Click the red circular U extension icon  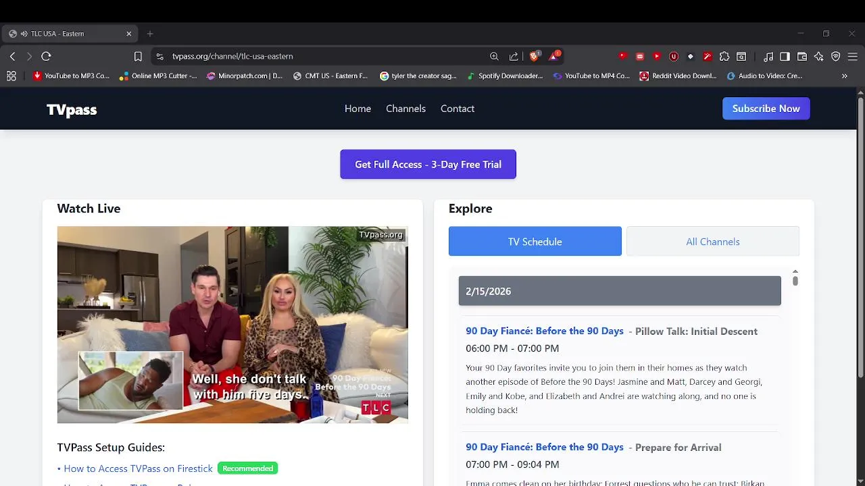(x=674, y=57)
